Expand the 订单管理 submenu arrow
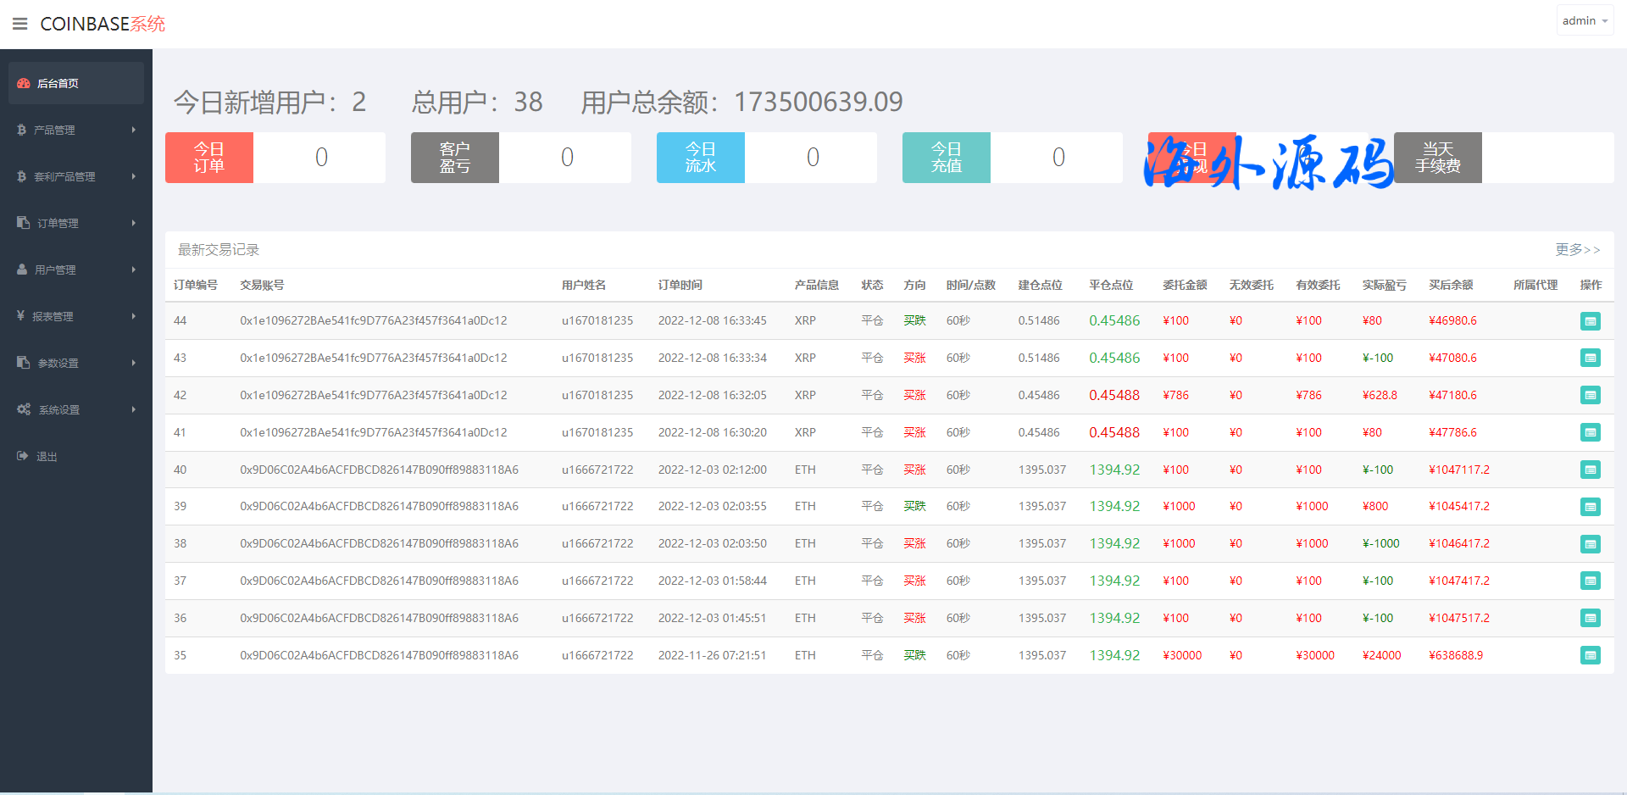This screenshot has height=795, width=1627. point(134,223)
